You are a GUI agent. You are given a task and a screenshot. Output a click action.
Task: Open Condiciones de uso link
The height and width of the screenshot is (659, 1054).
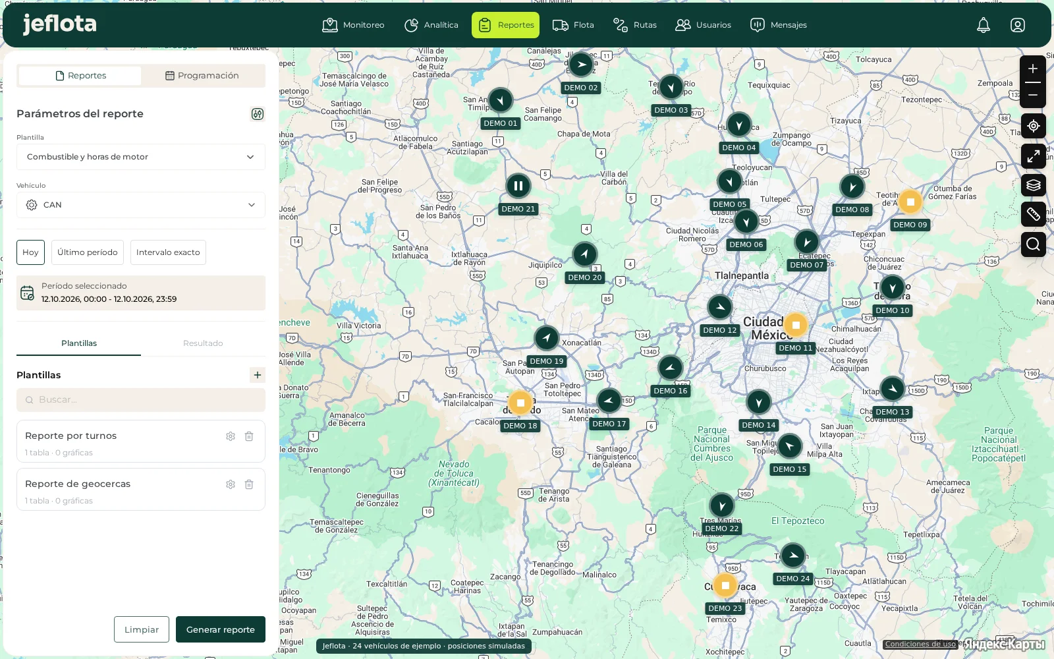[920, 644]
